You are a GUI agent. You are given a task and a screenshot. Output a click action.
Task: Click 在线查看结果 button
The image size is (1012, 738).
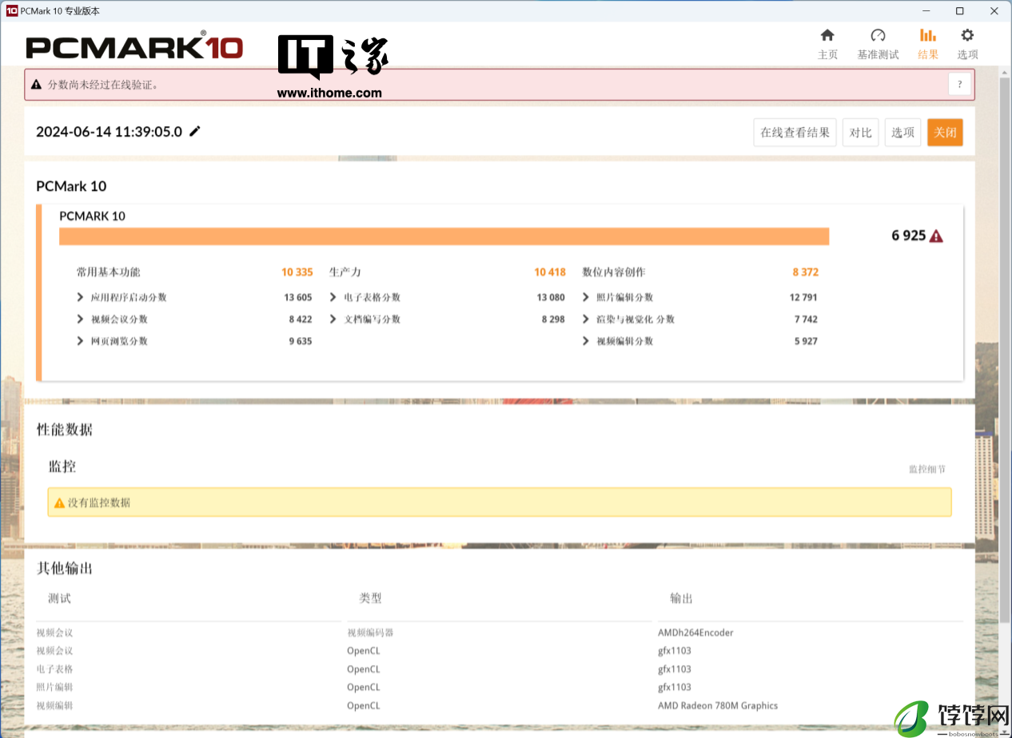[x=795, y=133]
